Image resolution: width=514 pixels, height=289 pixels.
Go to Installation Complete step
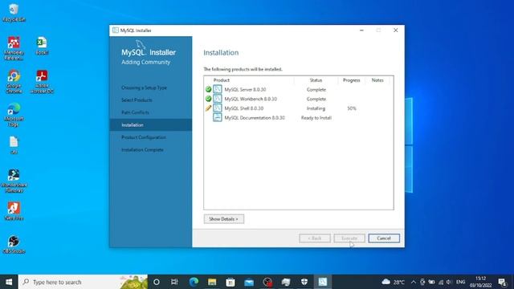[142, 150]
